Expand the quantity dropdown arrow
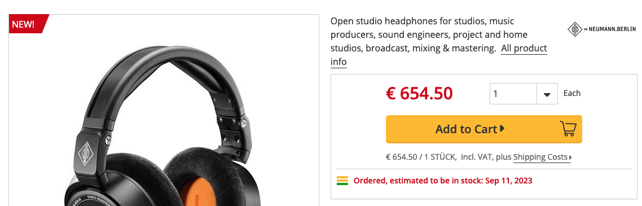This screenshot has height=206, width=642. pos(547,94)
